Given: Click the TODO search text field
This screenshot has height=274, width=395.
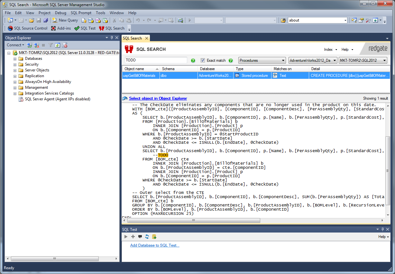Looking at the screenshot, I should [x=156, y=60].
